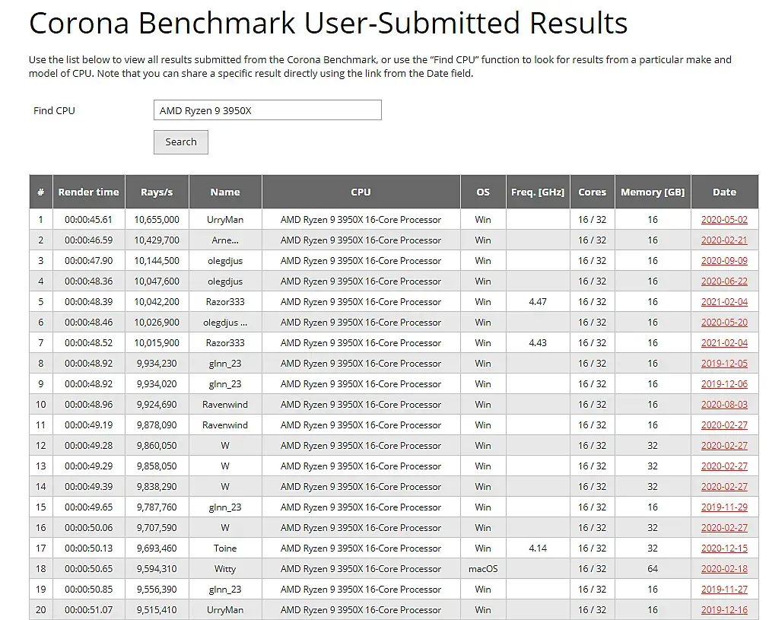Open the 2020-02-18 macOS result link
The height and width of the screenshot is (620, 769).
point(724,569)
